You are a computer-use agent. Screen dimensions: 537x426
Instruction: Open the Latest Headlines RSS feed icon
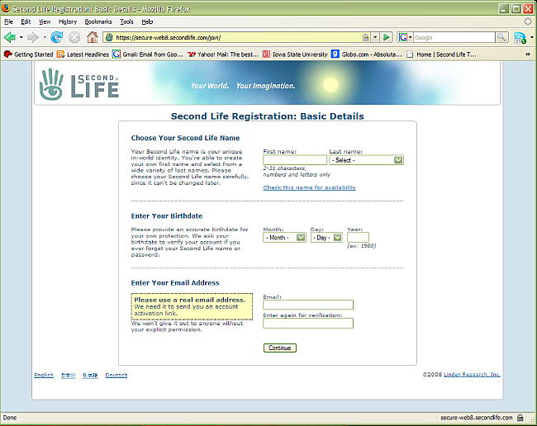pos(60,54)
